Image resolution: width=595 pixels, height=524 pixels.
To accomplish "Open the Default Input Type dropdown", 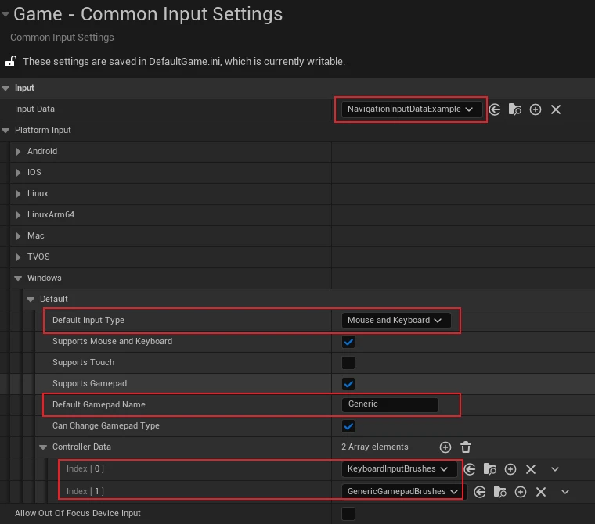I will click(x=395, y=321).
